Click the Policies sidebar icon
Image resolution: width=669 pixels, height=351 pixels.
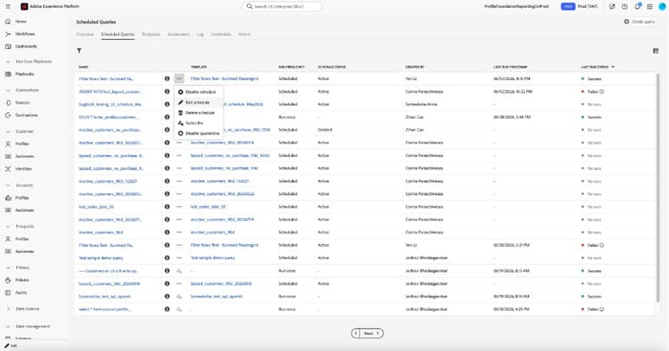click(8, 280)
